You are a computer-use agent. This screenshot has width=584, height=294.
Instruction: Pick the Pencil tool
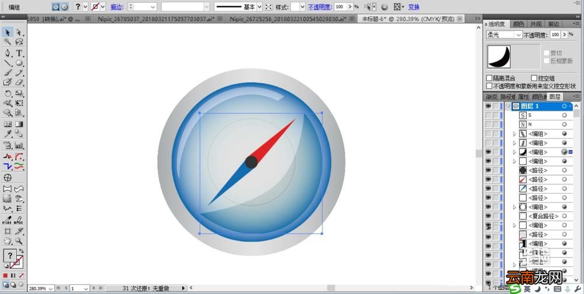click(x=19, y=72)
